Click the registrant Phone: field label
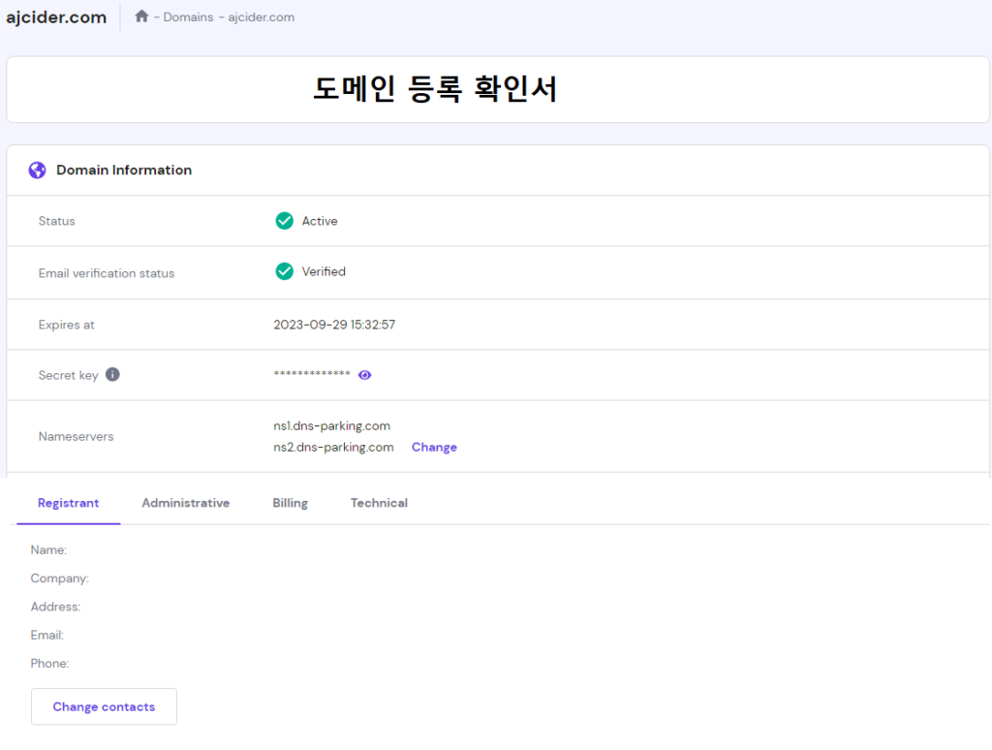 coord(50,664)
